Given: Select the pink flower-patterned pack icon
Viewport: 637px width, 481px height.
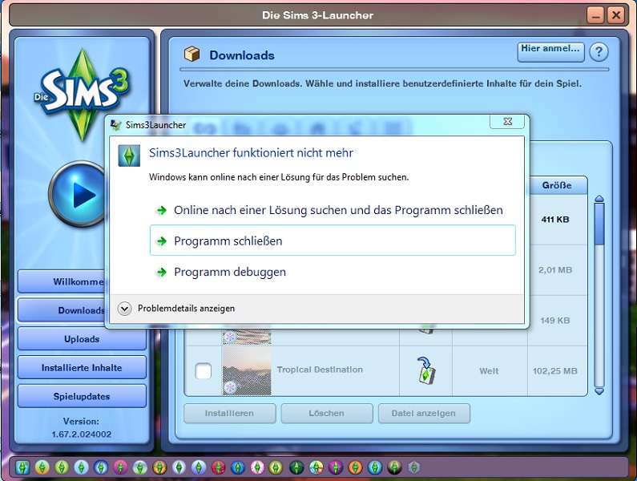Looking at the screenshot, I should [257, 467].
